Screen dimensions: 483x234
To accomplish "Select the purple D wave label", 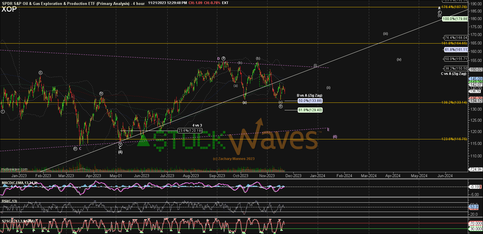I will [218, 59].
